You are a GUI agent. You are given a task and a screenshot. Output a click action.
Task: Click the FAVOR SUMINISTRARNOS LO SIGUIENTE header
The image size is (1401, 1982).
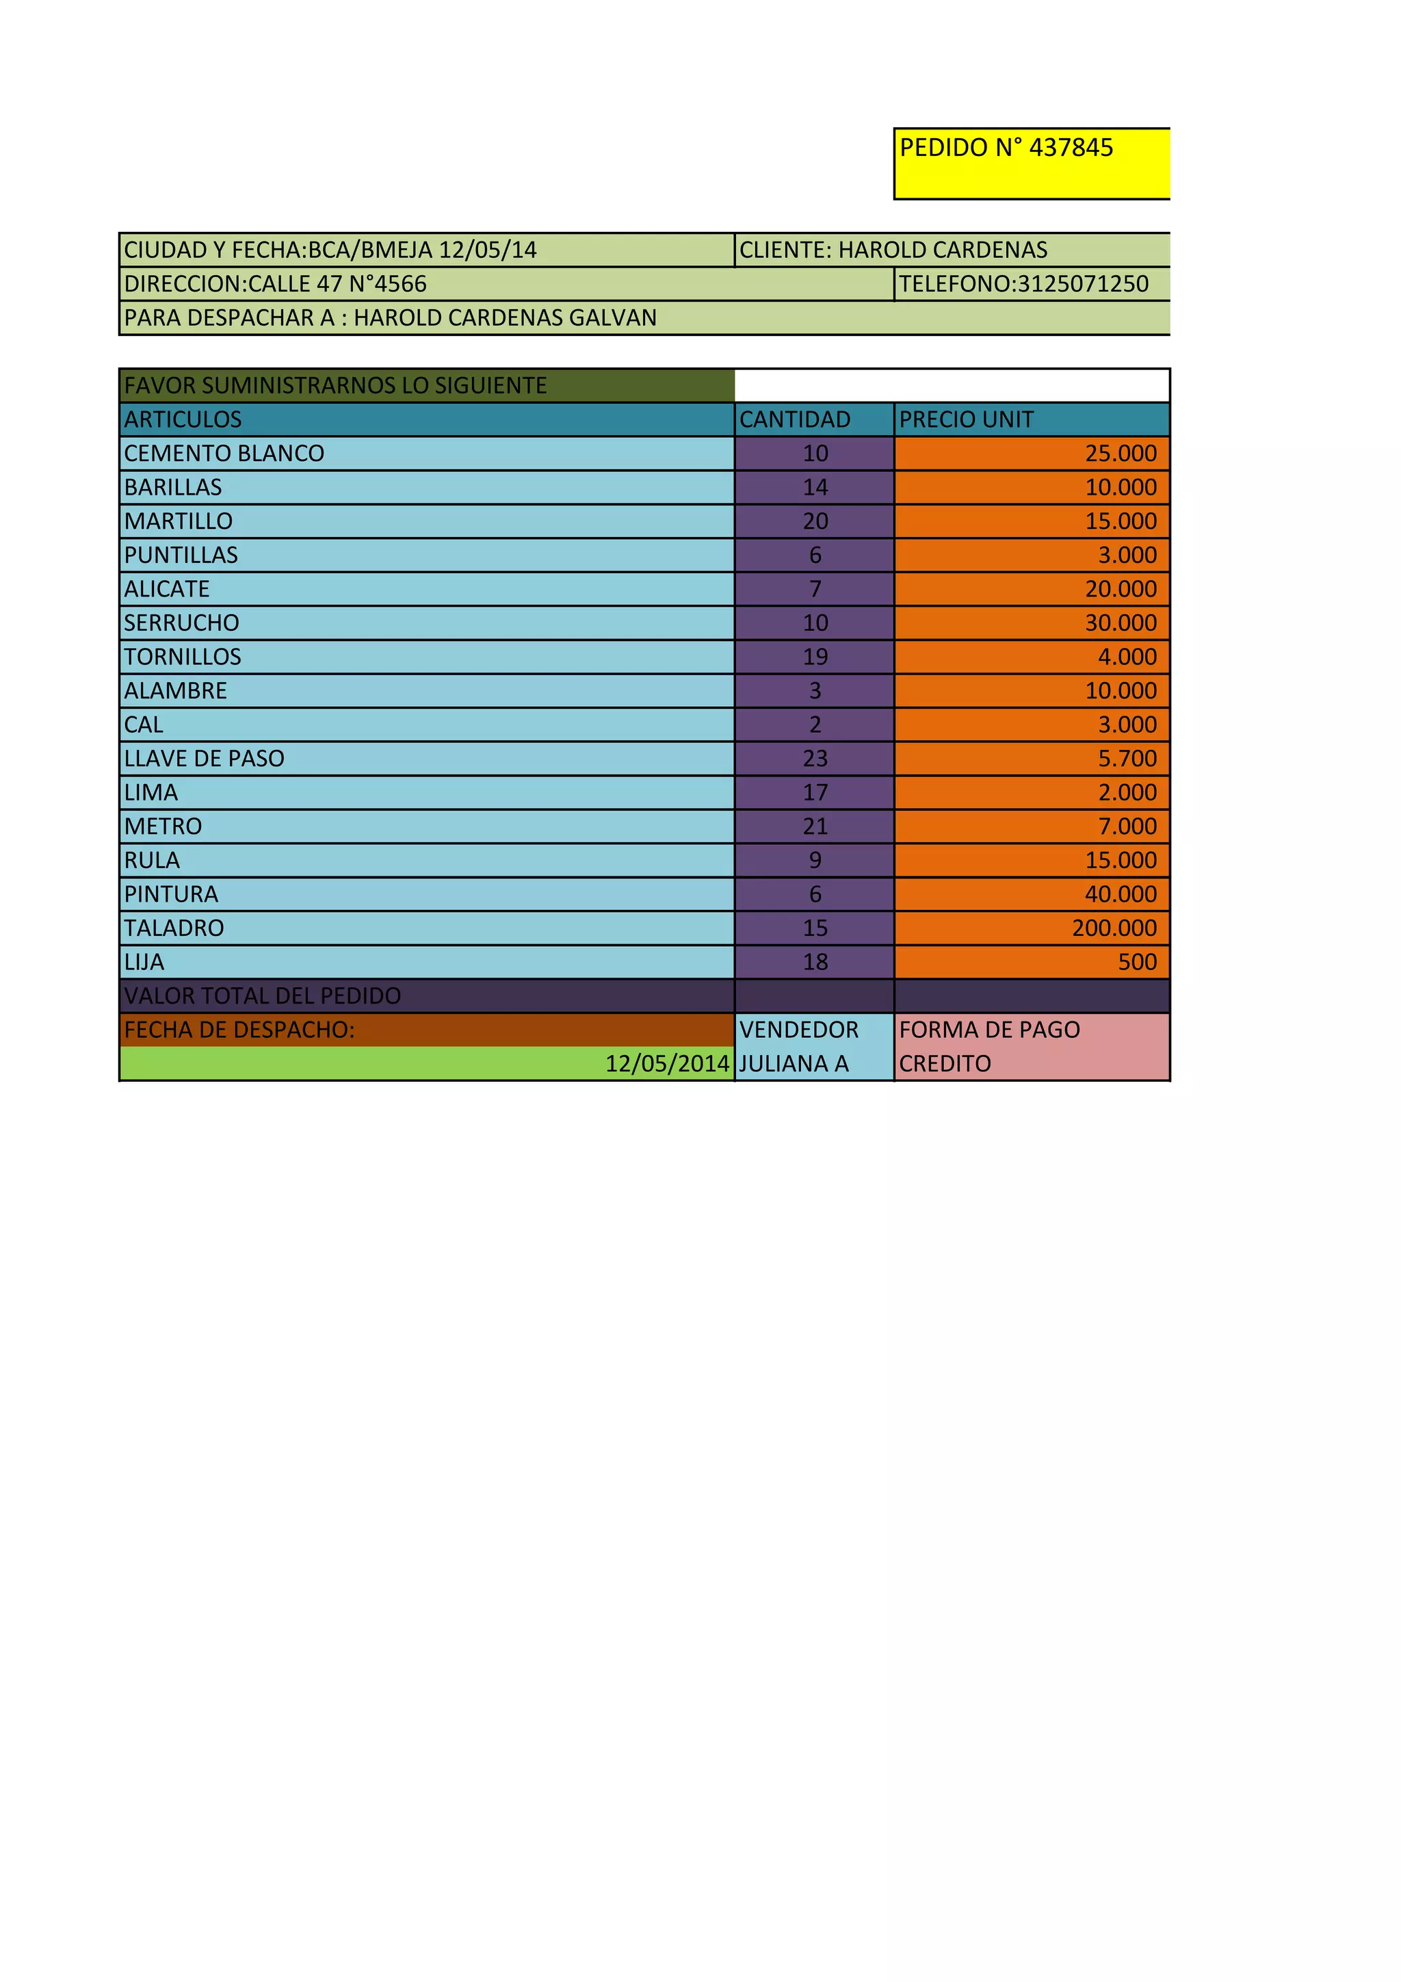[x=426, y=385]
